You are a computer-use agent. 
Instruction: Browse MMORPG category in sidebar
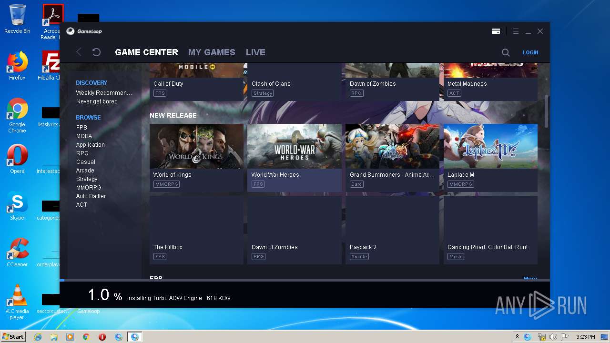pyautogui.click(x=89, y=188)
